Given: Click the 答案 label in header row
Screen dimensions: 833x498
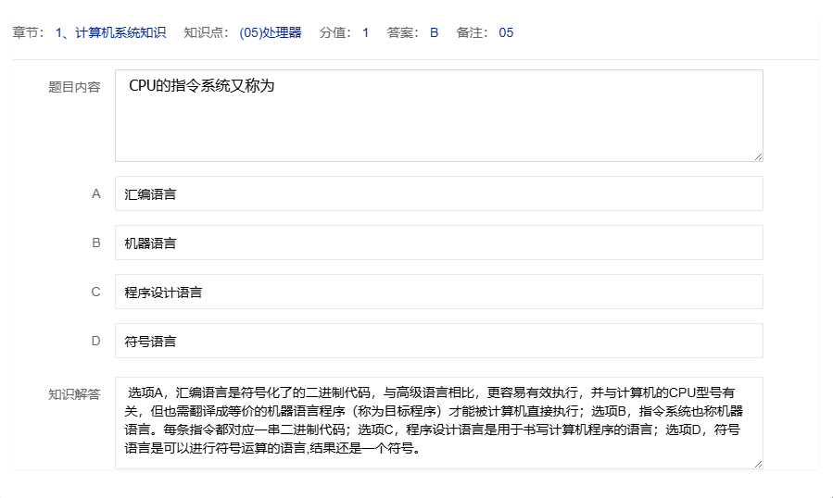Looking at the screenshot, I should 403,32.
